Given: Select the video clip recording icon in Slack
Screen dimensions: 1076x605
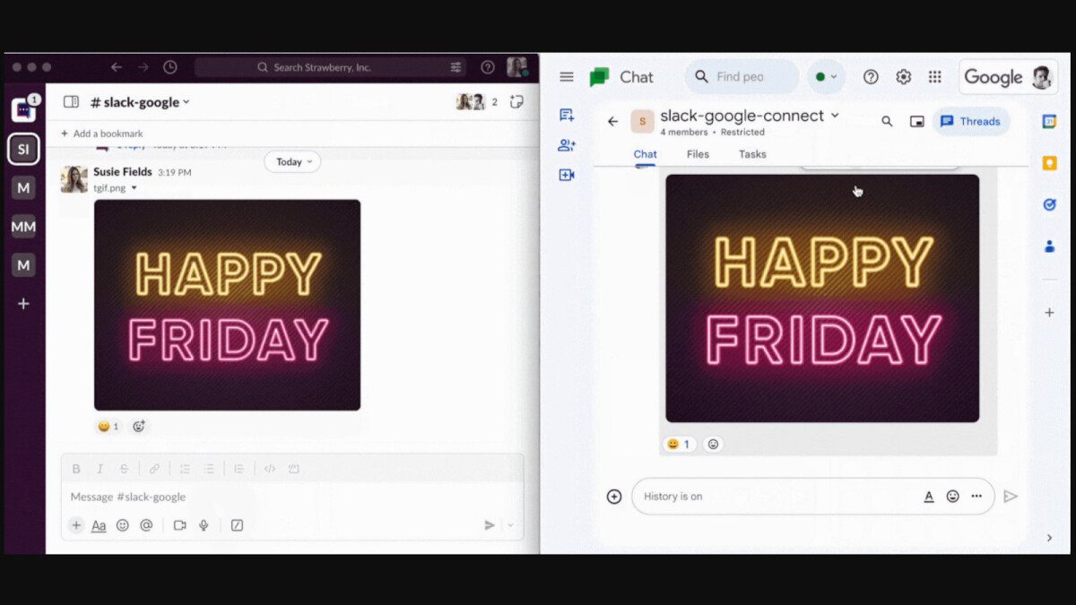Looking at the screenshot, I should [178, 525].
